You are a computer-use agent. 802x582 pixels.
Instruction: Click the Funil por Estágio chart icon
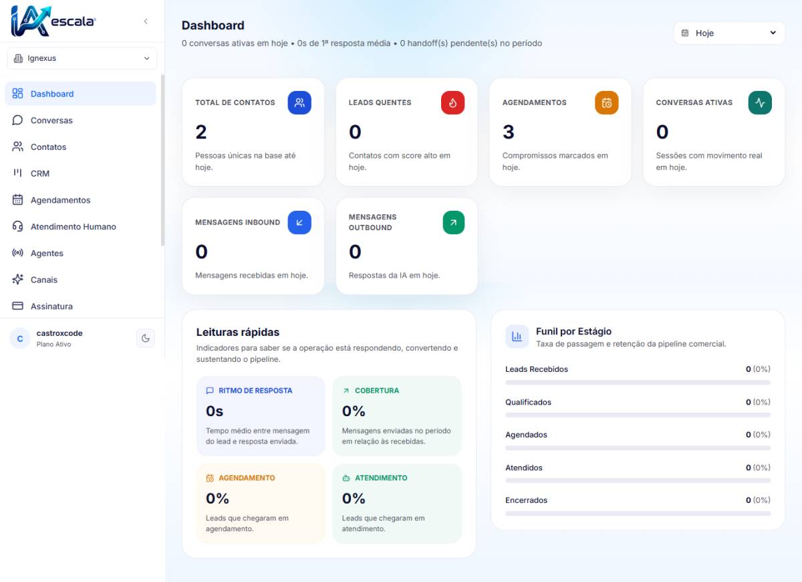coord(517,336)
